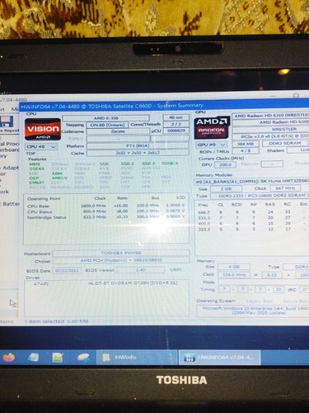The image size is (309, 413).
Task: Click the 384 MB video memory field
Action: (x=246, y=144)
